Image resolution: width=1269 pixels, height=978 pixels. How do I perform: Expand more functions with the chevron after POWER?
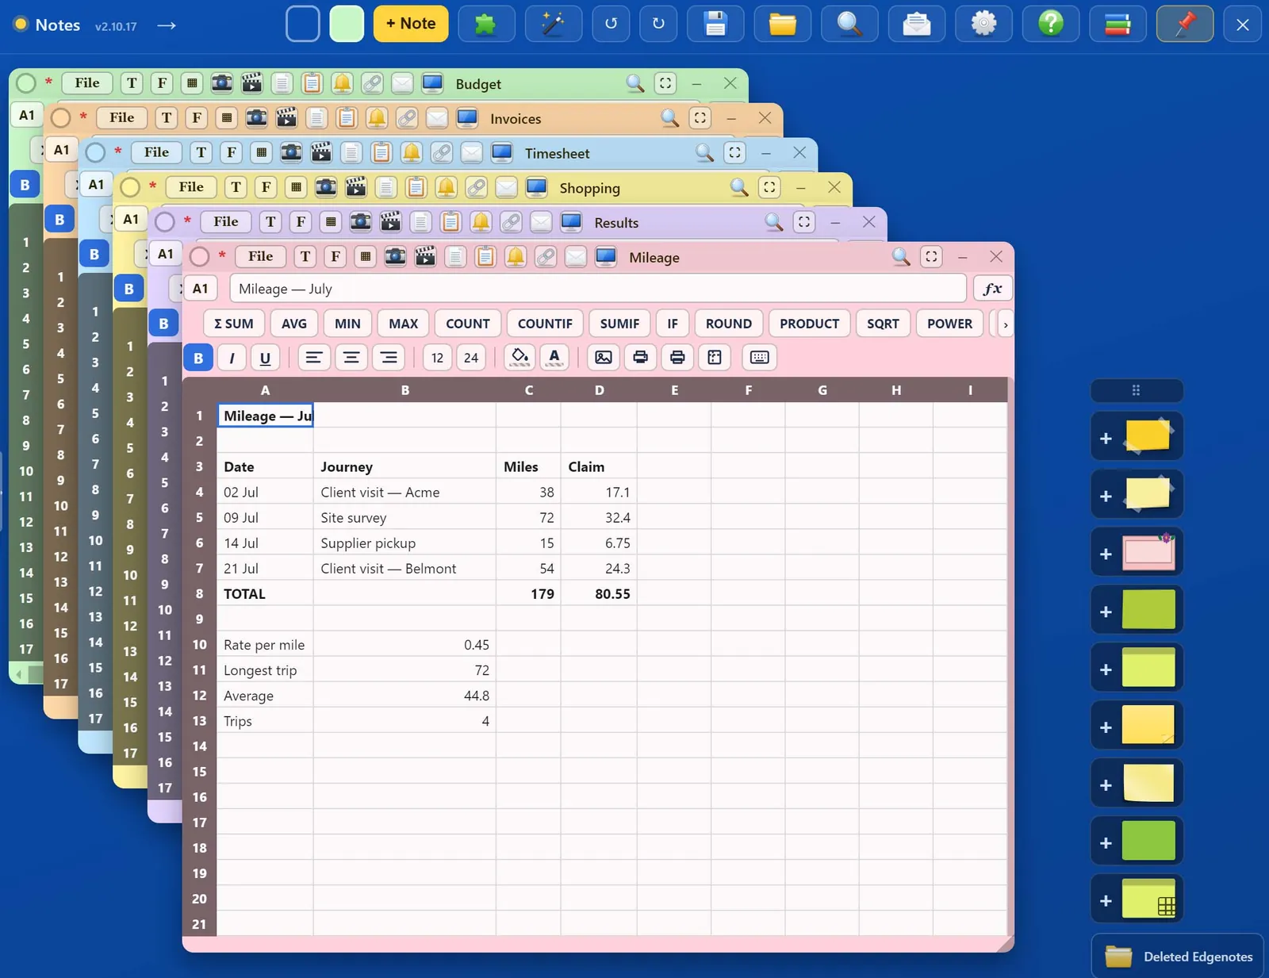(1006, 324)
